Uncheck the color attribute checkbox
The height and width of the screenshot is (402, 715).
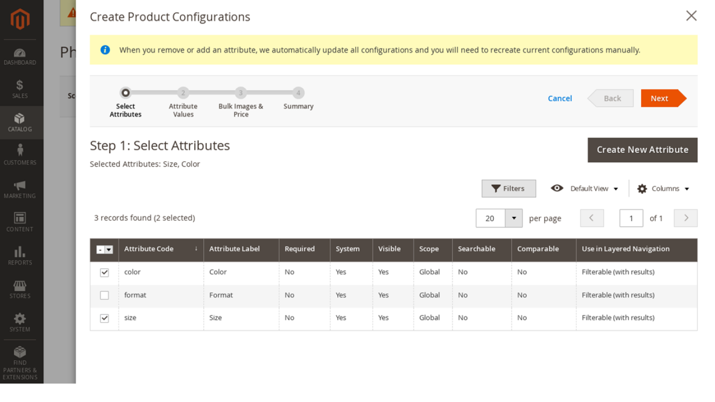click(104, 272)
